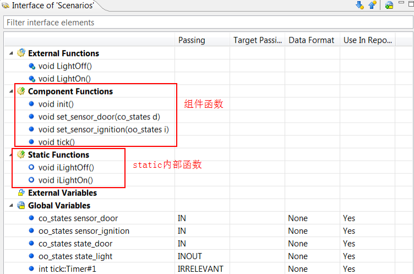Click the blue down-arrow toolbar icon

(x=359, y=5)
